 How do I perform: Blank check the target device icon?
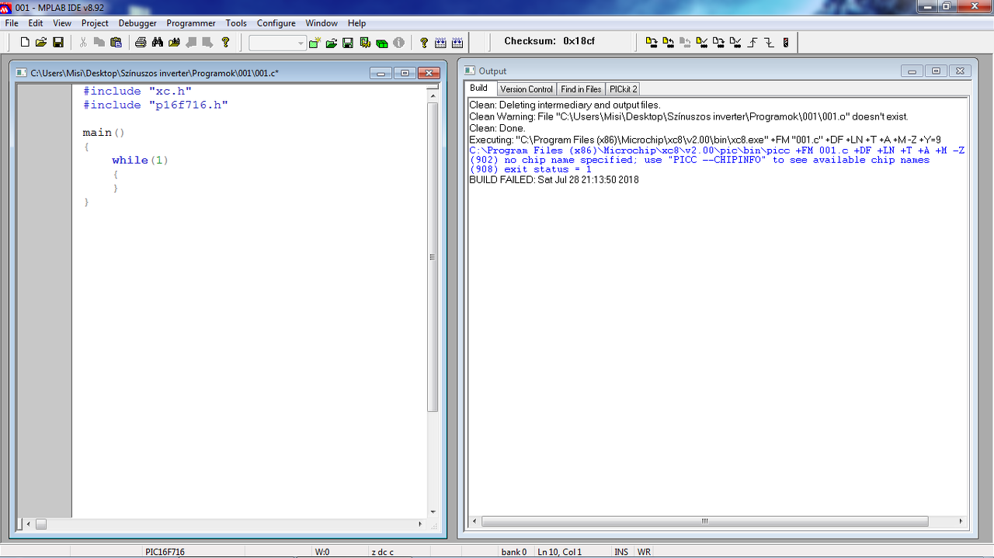click(735, 43)
